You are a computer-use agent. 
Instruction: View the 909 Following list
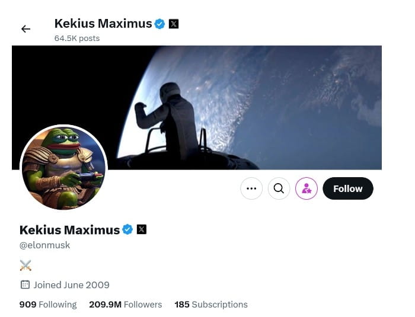pyautogui.click(x=48, y=305)
